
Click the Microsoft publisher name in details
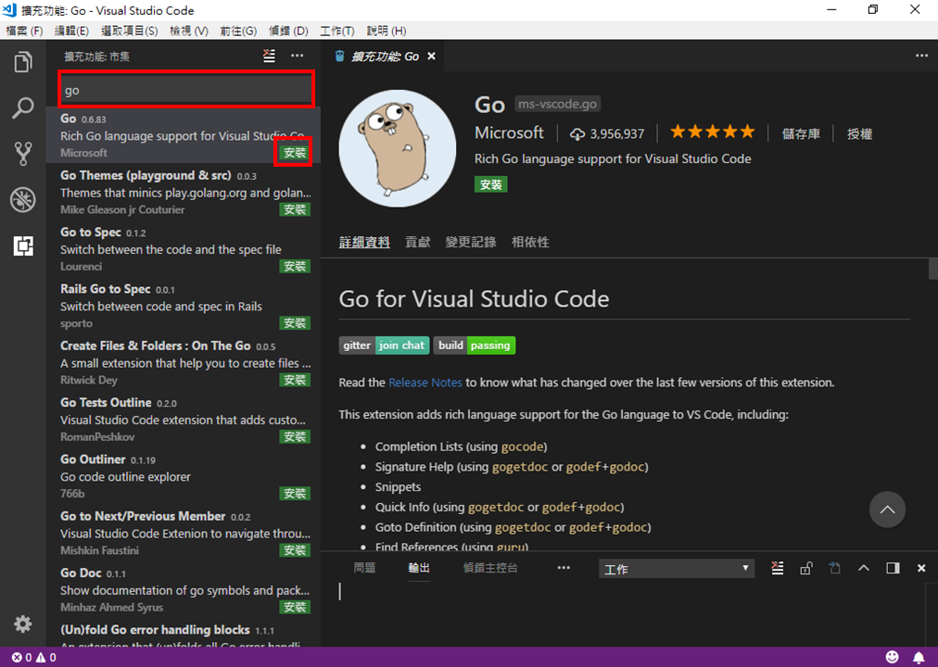(x=509, y=132)
